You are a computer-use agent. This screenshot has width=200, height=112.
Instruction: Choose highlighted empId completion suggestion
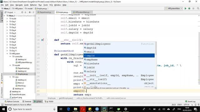click(119, 56)
